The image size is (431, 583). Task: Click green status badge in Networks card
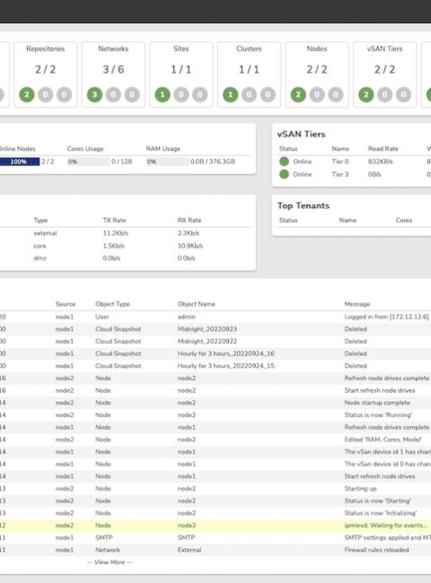pyautogui.click(x=94, y=95)
